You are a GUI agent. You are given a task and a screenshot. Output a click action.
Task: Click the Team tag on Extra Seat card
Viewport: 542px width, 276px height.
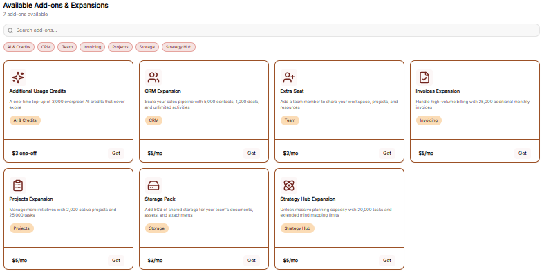290,120
